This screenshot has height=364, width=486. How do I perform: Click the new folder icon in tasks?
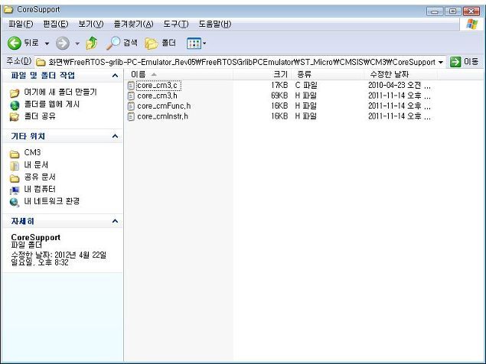point(15,93)
